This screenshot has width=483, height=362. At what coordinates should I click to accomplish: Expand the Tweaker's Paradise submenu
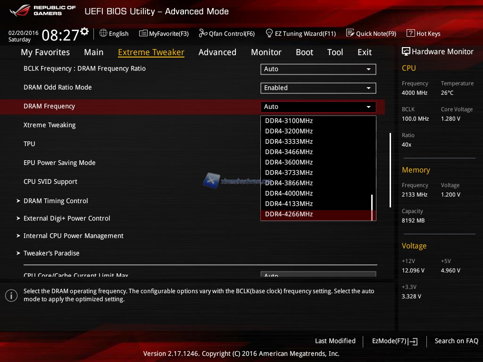[51, 253]
